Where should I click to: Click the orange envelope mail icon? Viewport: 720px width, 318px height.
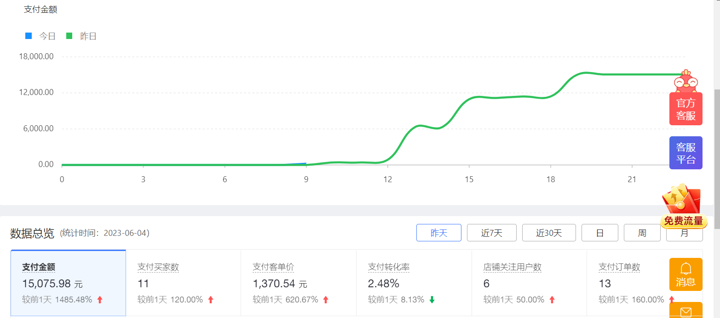click(x=685, y=311)
